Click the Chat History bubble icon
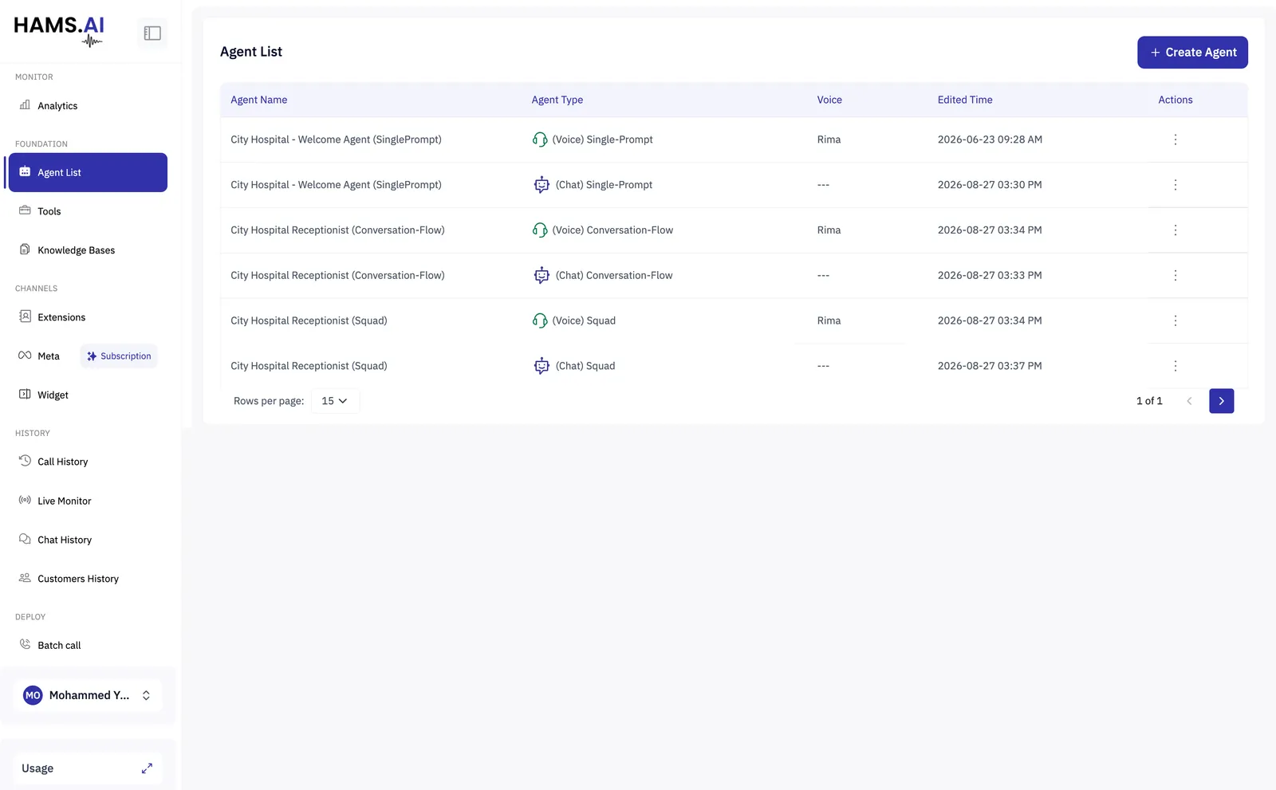 25,539
